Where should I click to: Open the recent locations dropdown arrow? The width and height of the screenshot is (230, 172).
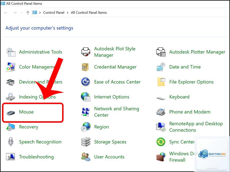pyautogui.click(x=22, y=13)
